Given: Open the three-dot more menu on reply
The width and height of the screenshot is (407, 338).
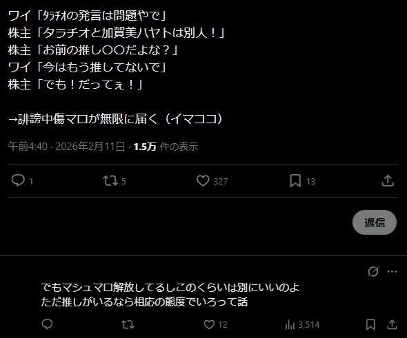Looking at the screenshot, I should coord(392,271).
